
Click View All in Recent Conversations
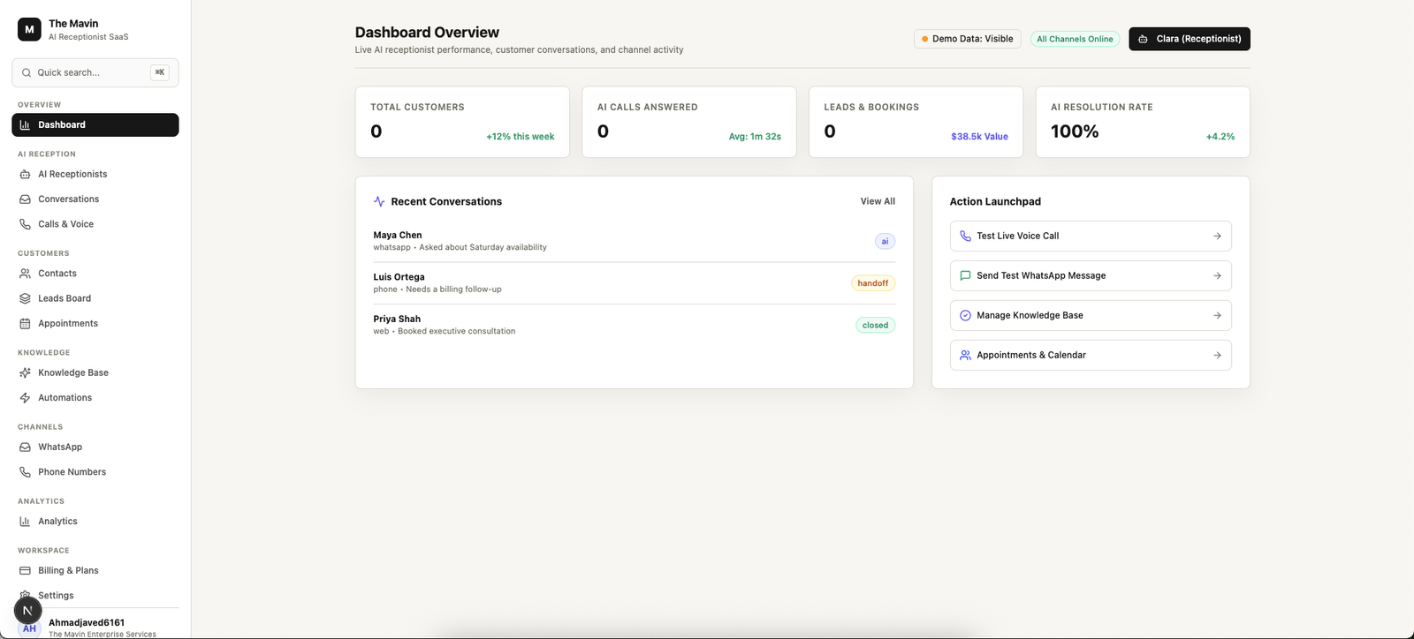(x=878, y=201)
